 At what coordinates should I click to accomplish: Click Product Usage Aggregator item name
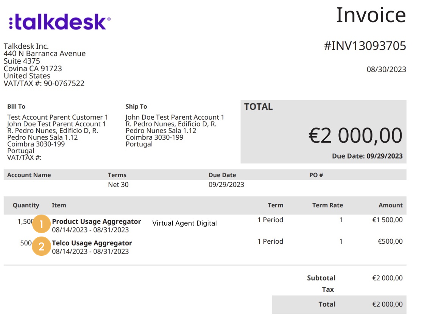point(96,221)
